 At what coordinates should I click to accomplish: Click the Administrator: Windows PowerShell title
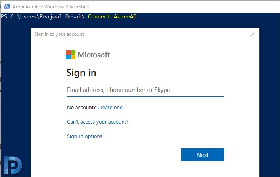point(50,7)
